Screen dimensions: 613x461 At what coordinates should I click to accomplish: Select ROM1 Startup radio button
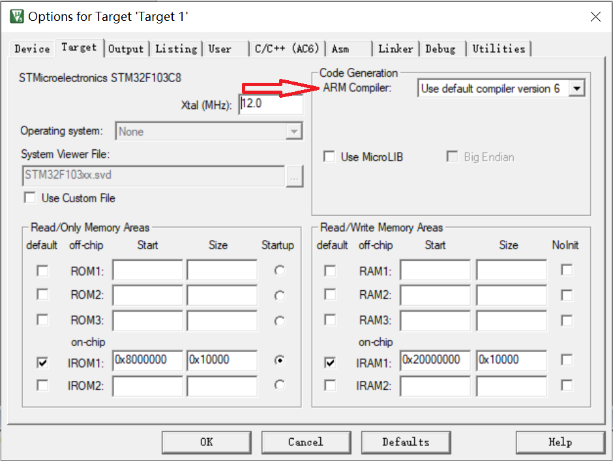[x=280, y=270]
